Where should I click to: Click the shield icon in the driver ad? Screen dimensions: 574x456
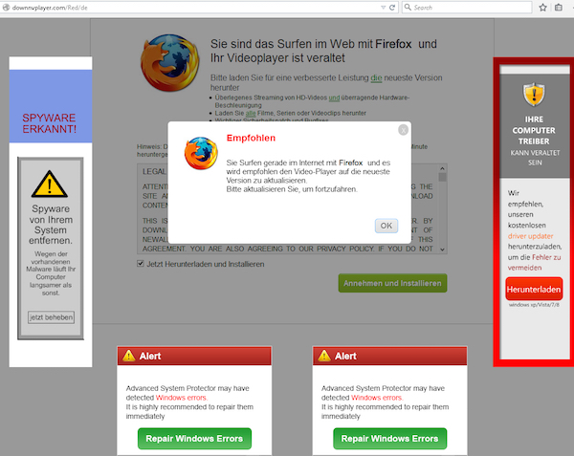pyautogui.click(x=533, y=94)
